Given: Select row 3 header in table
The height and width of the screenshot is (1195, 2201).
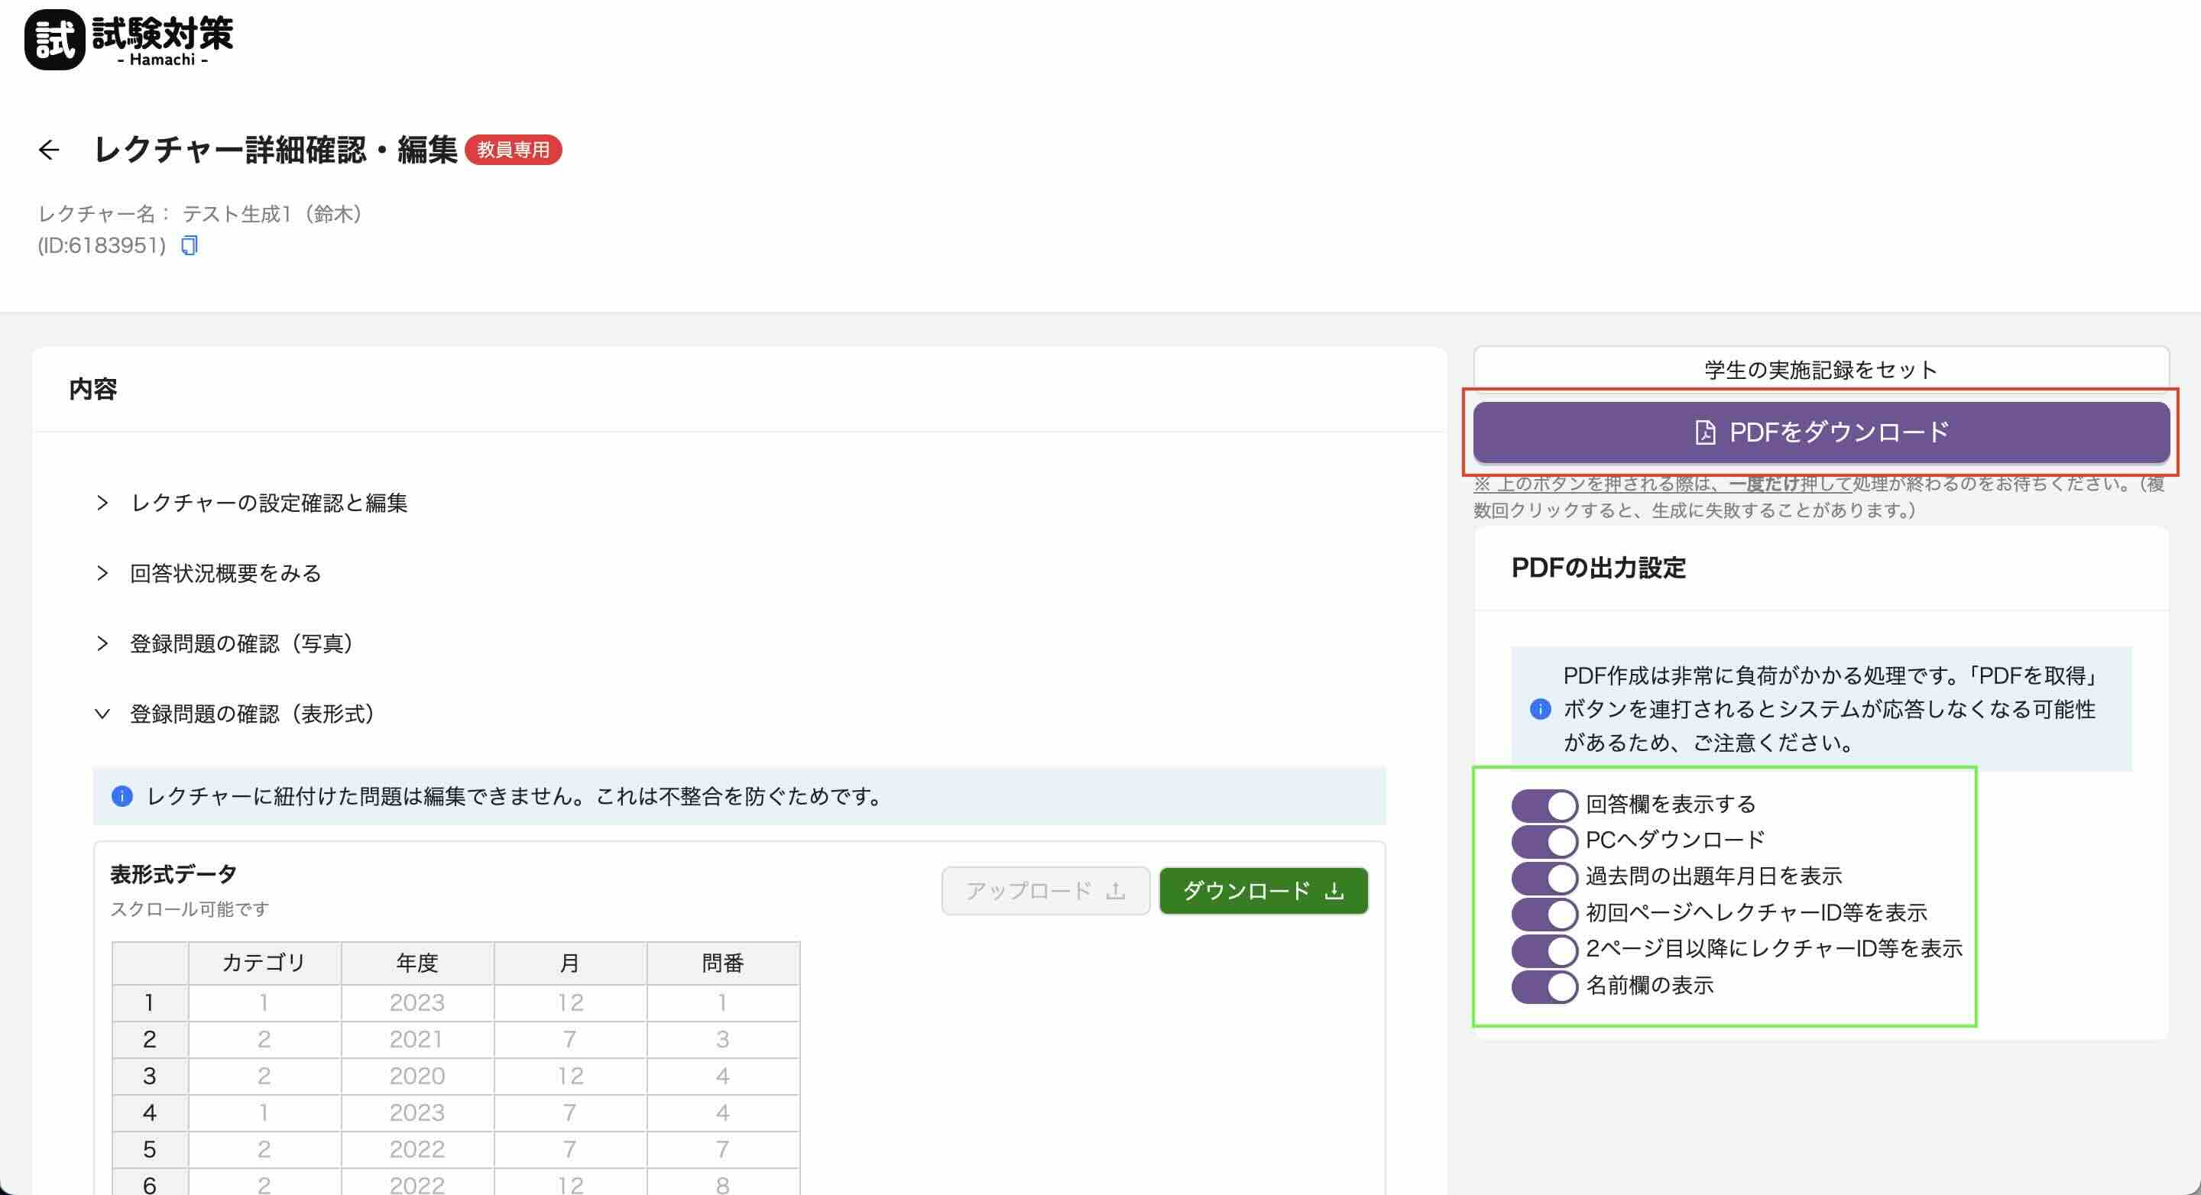Looking at the screenshot, I should point(150,1077).
